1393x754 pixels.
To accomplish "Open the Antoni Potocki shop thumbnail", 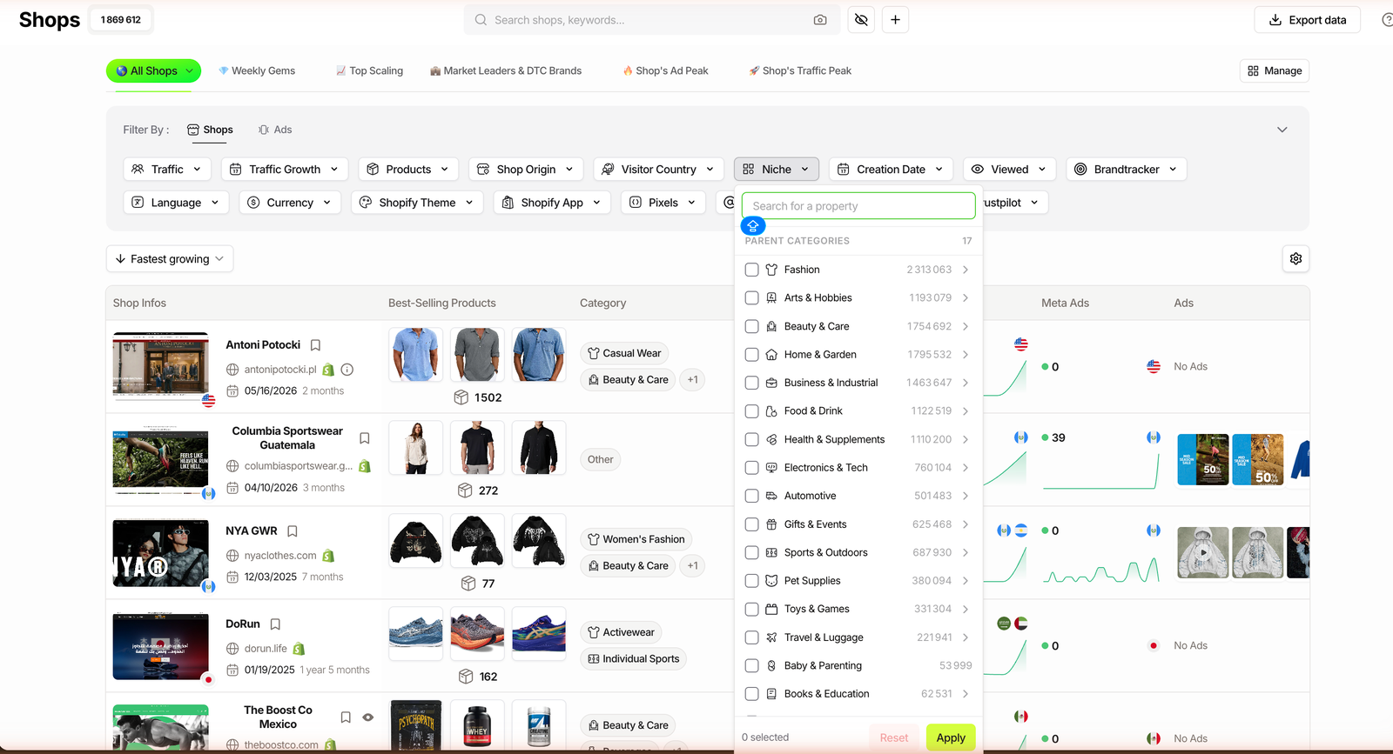I will pyautogui.click(x=161, y=366).
